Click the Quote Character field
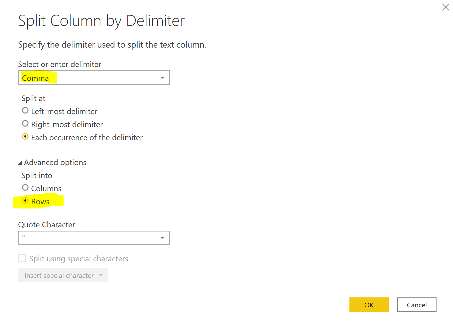Screen dimensions: 453x322 click(x=89, y=238)
